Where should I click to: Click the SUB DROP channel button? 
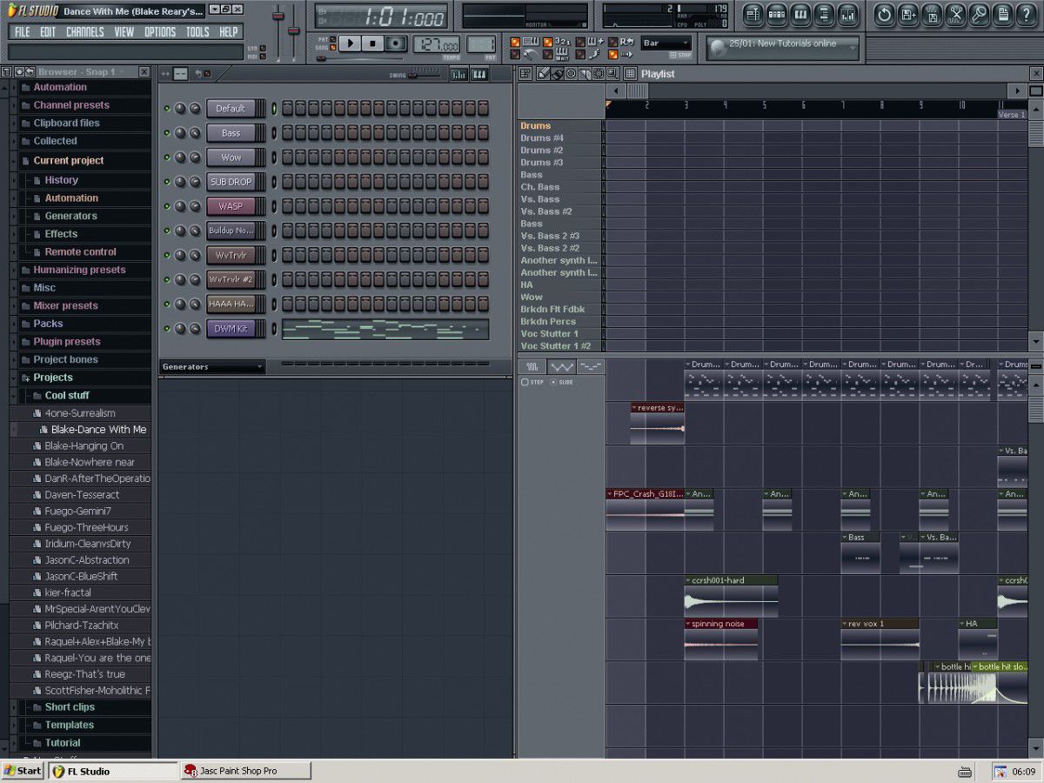[231, 182]
